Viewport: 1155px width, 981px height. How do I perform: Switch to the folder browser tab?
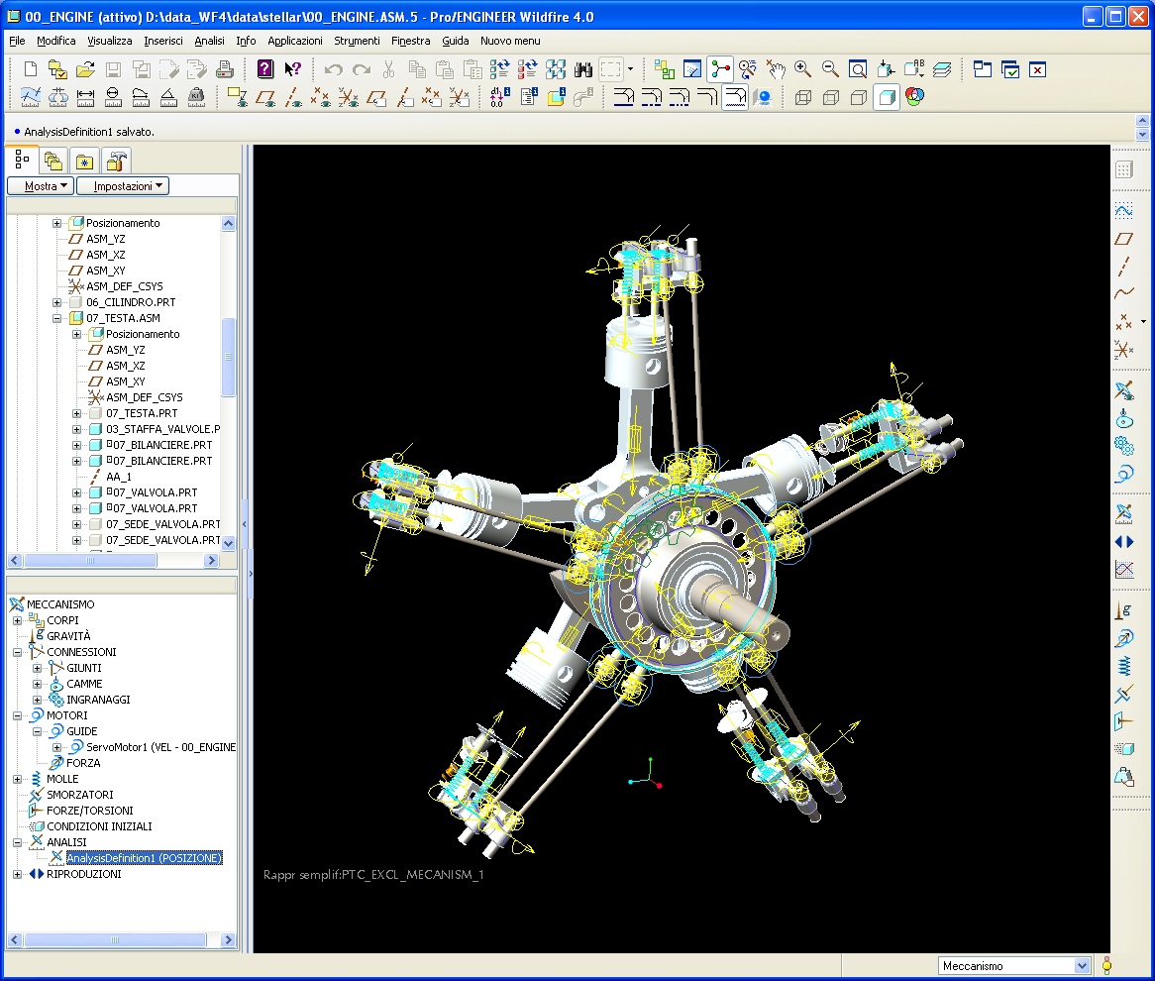click(x=53, y=161)
